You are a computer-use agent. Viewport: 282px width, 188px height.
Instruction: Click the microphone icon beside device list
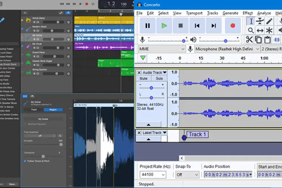point(190,49)
